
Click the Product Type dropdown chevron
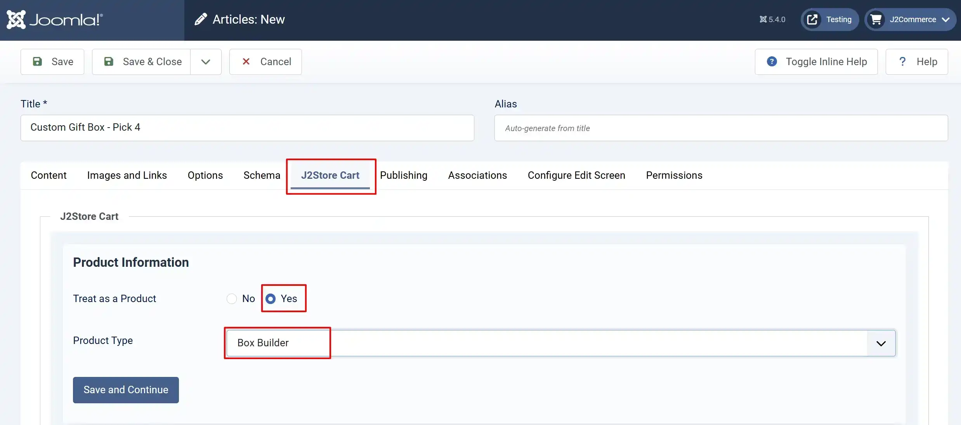(881, 343)
